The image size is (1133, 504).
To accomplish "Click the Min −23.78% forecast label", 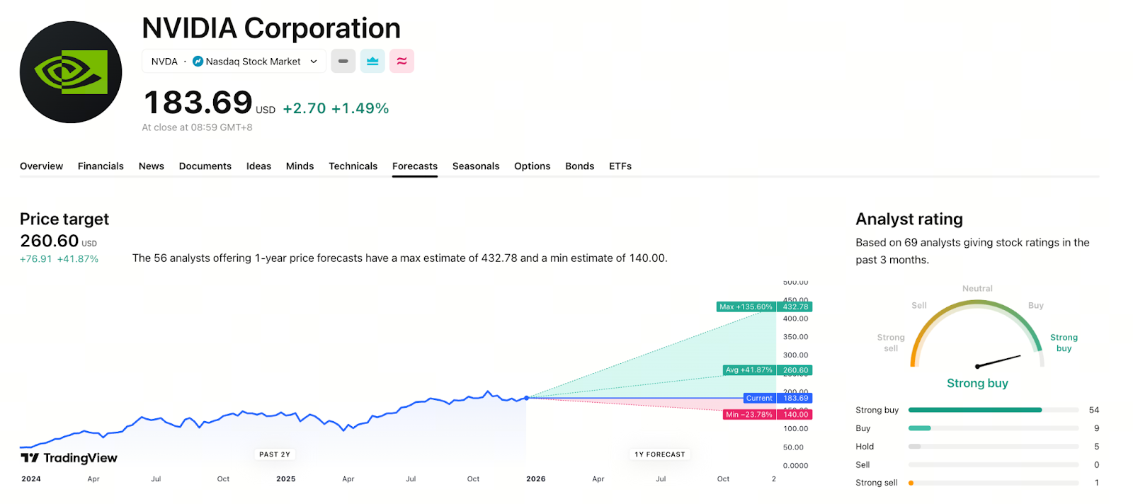I will tap(749, 415).
